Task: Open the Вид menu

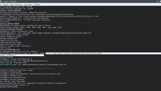Action: pos(12,5)
